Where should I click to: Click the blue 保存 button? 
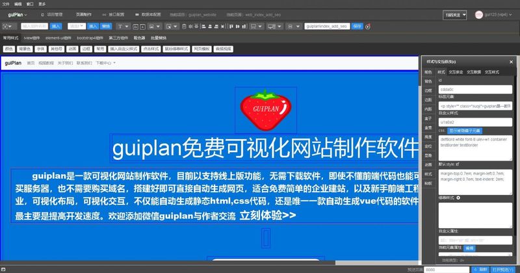coord(357,26)
